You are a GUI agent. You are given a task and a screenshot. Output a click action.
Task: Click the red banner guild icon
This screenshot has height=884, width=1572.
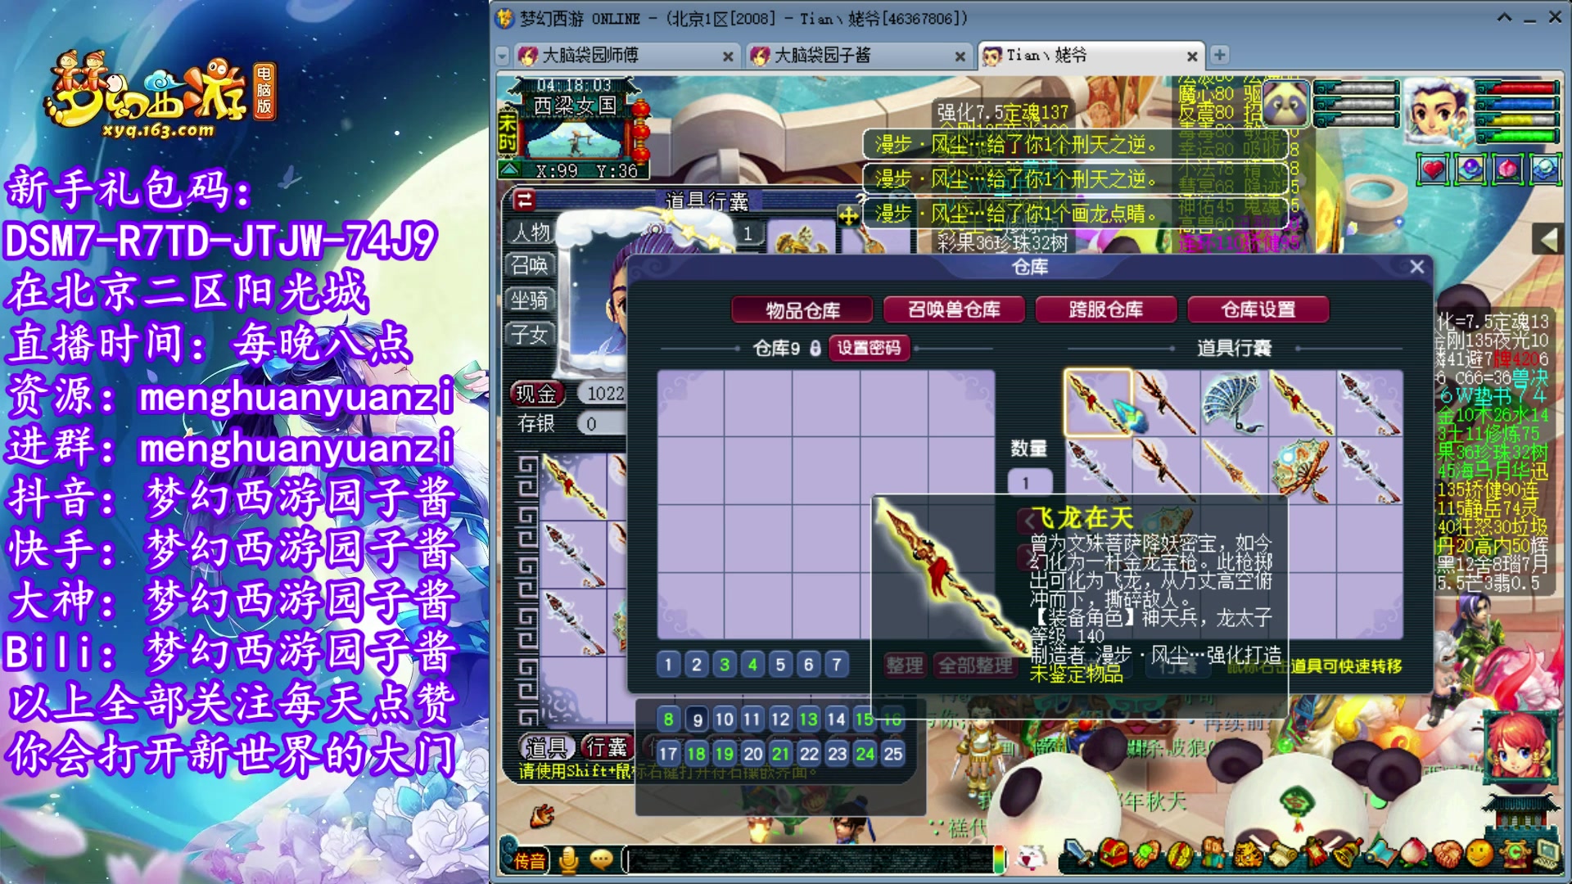click(1314, 853)
